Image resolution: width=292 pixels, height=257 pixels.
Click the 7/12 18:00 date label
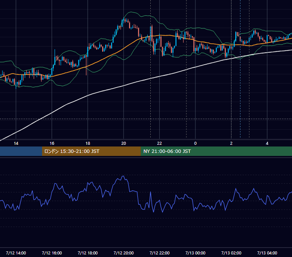pyautogui.click(x=88, y=253)
